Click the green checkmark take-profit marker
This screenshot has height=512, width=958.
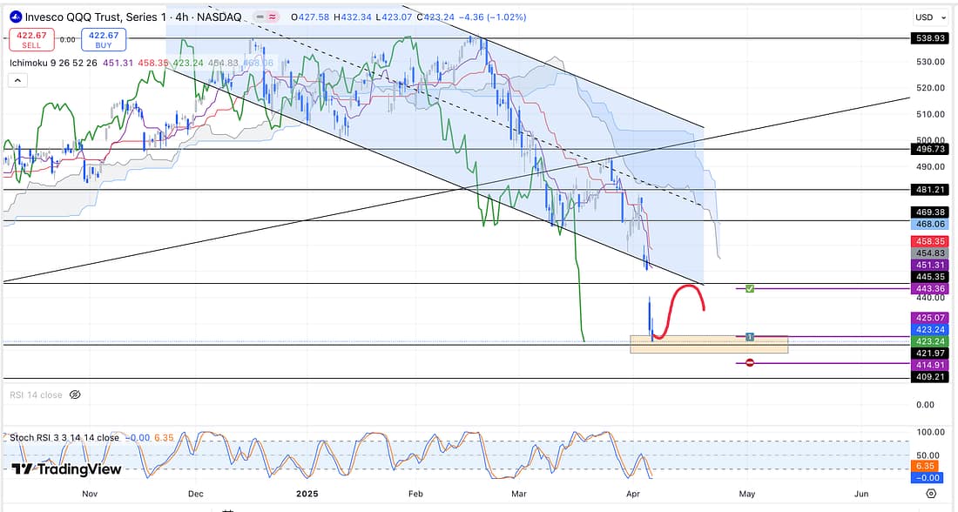[x=750, y=288]
